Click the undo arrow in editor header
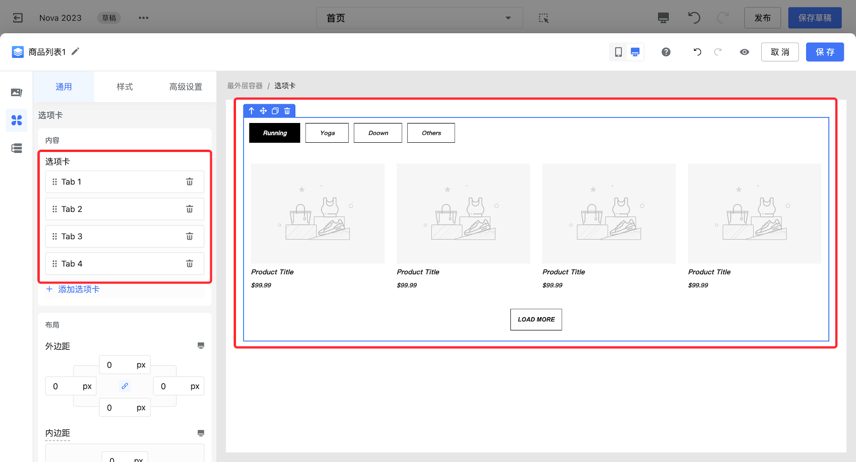Screen dimensions: 856x462 pos(697,52)
